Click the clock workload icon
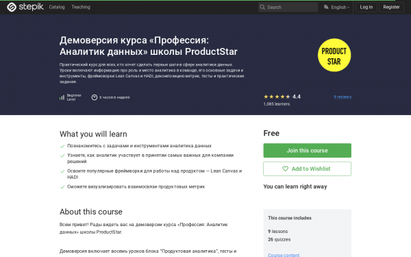This screenshot has height=257, width=411. point(95,97)
